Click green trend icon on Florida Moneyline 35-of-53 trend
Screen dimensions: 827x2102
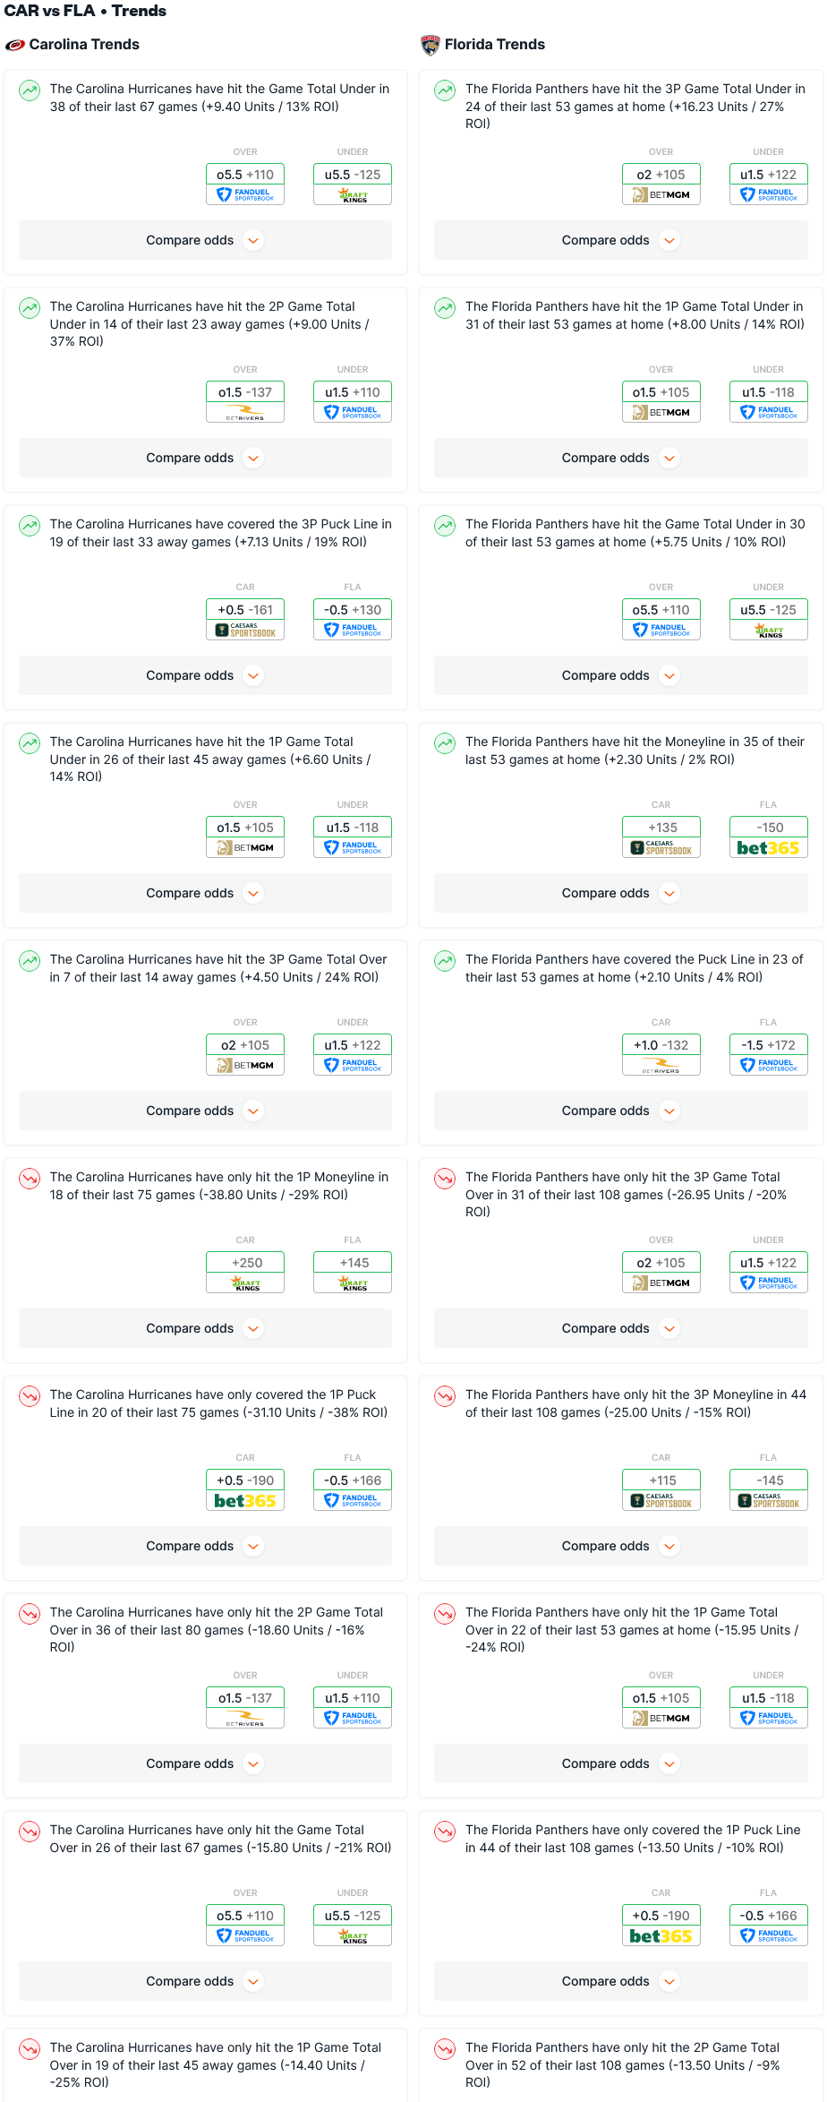click(445, 742)
